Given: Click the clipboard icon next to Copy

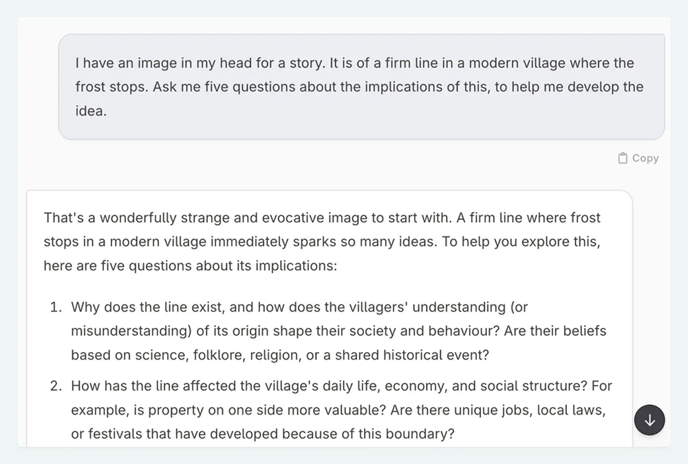Looking at the screenshot, I should [622, 157].
